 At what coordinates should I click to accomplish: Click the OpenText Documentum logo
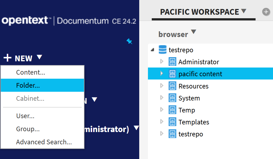[69, 20]
